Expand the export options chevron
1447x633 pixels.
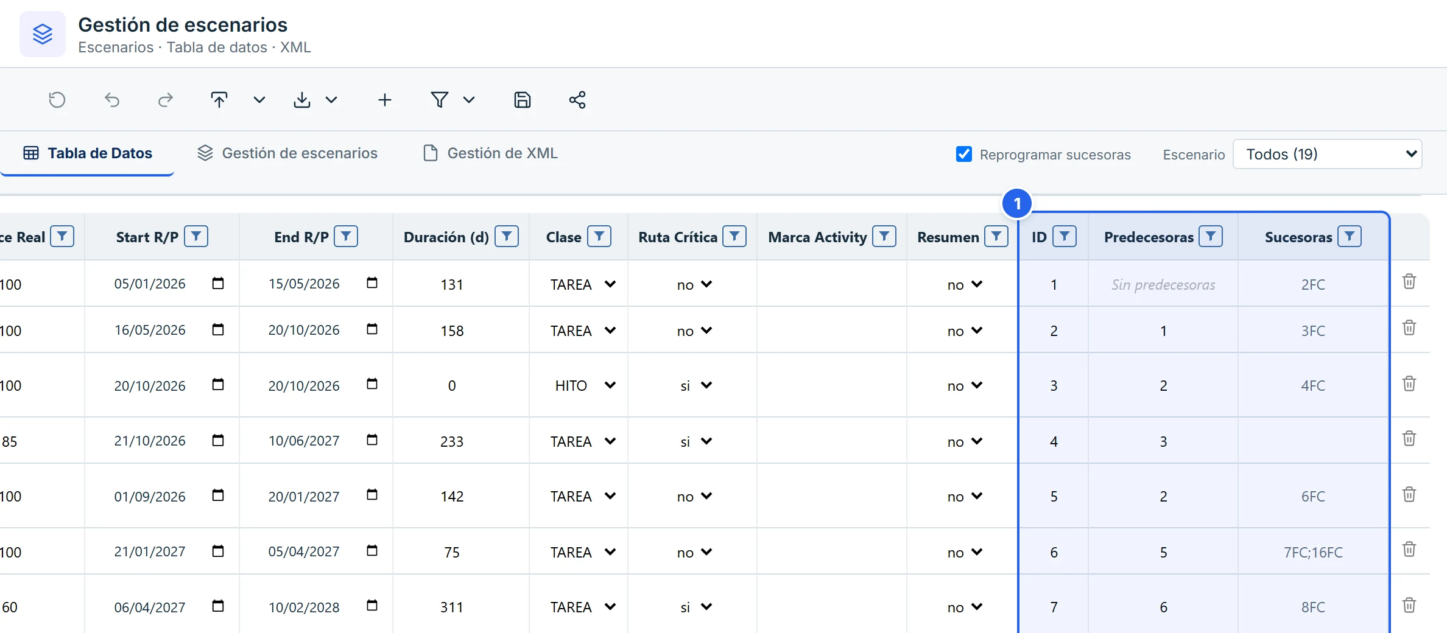pos(331,100)
